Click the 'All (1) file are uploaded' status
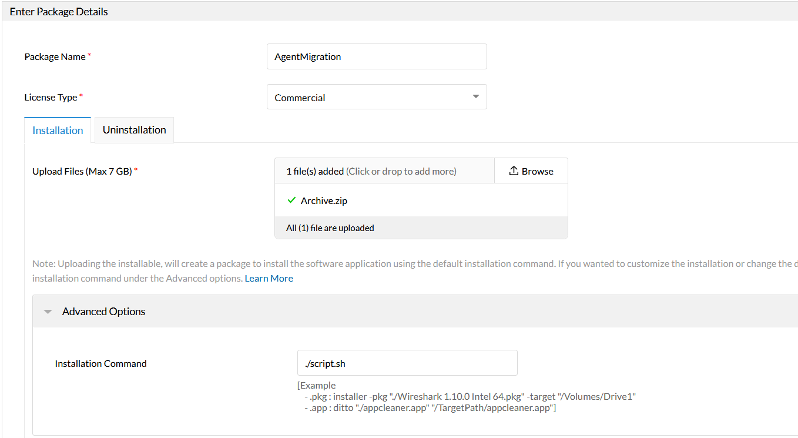798x438 pixels. pos(330,228)
